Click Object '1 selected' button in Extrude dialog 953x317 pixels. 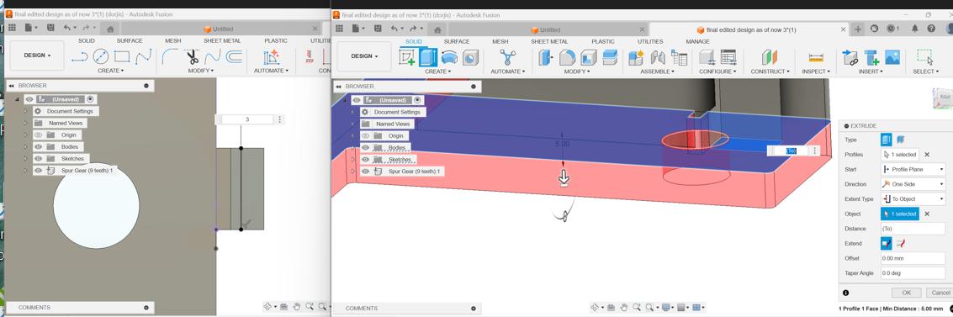pyautogui.click(x=899, y=214)
